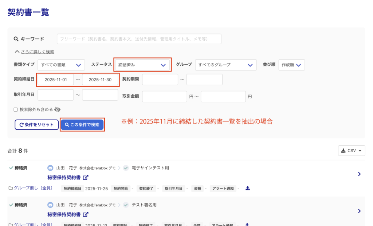Click the 条件をリセット button
The height and width of the screenshot is (226, 373).
(x=36, y=125)
